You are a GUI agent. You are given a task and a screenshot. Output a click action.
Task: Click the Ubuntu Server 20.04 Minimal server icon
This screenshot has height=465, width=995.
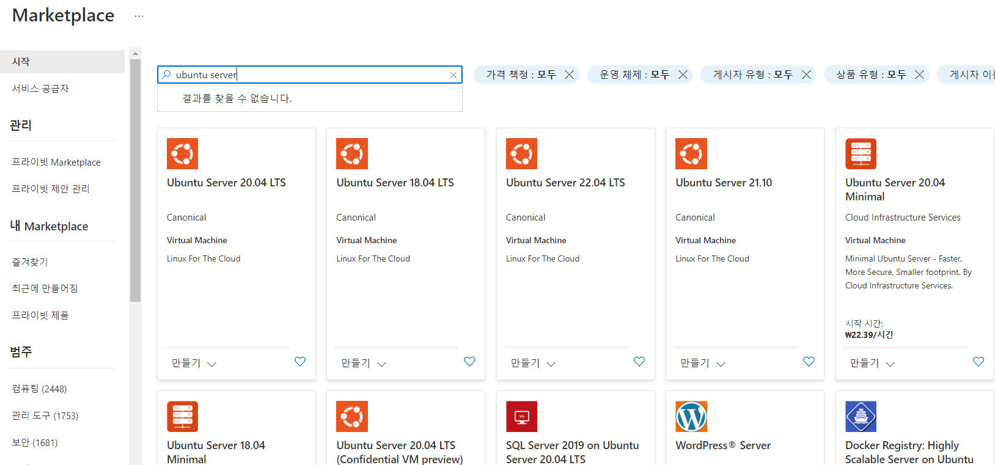pos(861,153)
